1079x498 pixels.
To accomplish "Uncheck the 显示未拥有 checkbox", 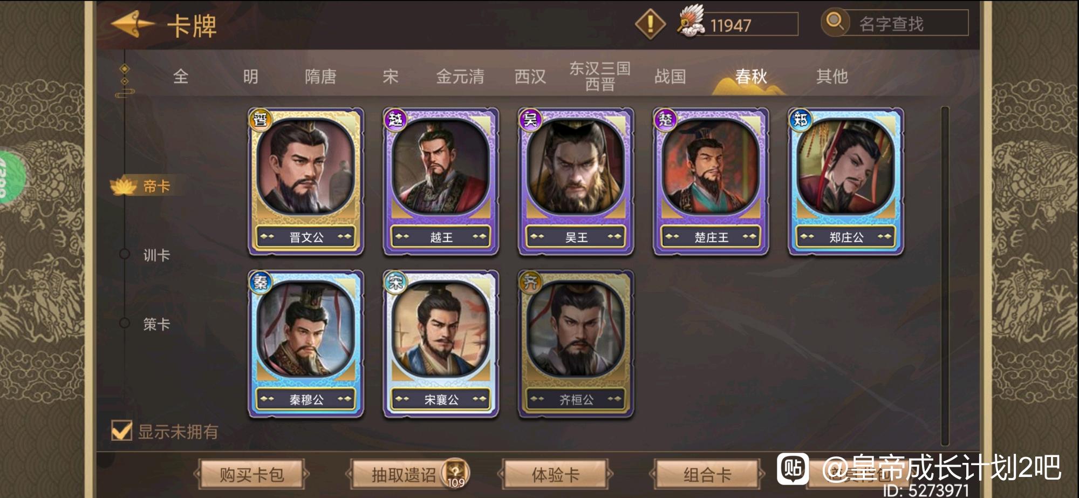I will [121, 431].
